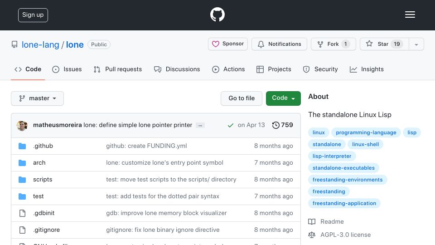This screenshot has height=245, width=435.
Task: Select the lisp topic tag
Action: pyautogui.click(x=412, y=132)
